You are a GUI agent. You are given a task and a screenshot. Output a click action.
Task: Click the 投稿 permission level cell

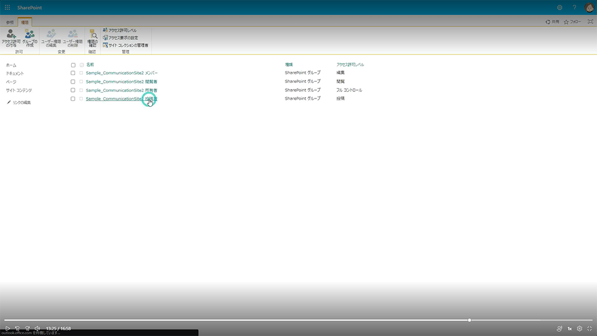pos(340,98)
